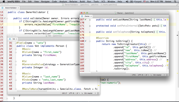The image size is (179, 102).
Task: Open the Analyze menu
Action: (63, 1)
